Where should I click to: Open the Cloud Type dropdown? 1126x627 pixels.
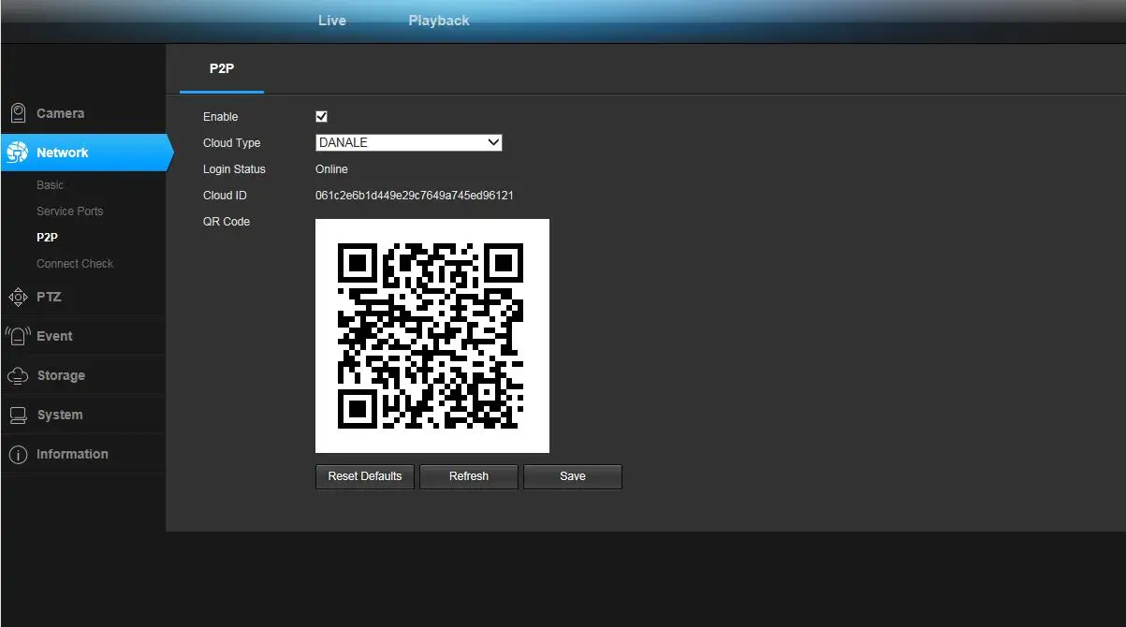pyautogui.click(x=409, y=142)
